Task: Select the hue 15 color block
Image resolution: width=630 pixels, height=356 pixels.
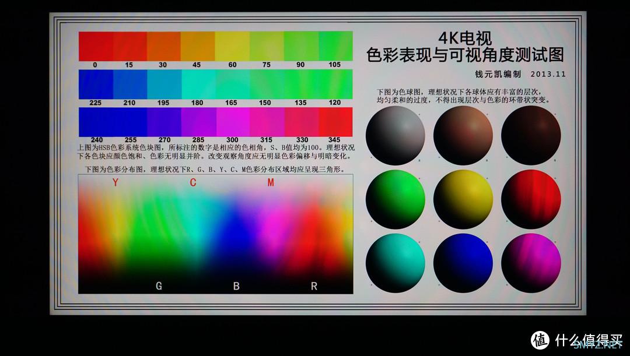Action: pyautogui.click(x=129, y=47)
